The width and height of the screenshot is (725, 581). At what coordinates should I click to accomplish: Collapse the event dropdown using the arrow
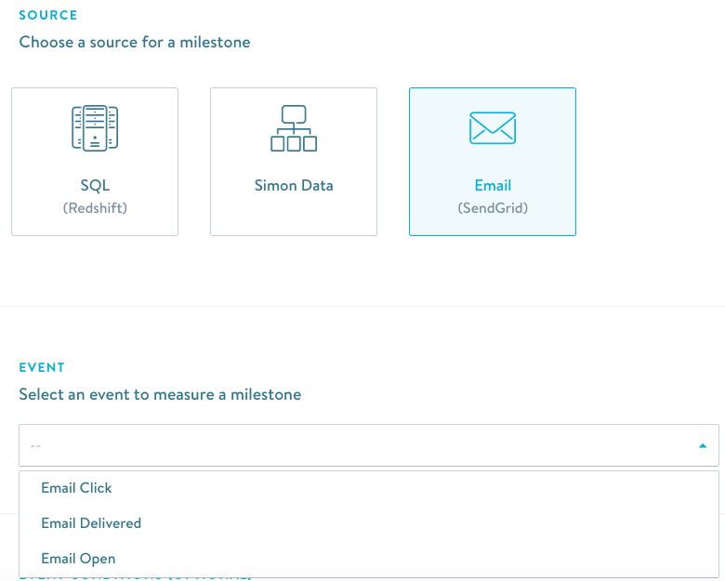click(x=703, y=446)
